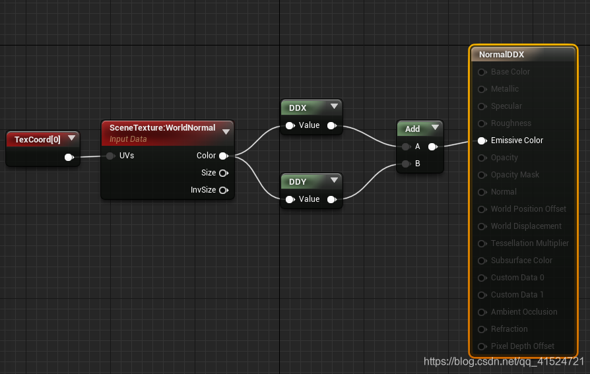The height and width of the screenshot is (374, 590).
Task: Click the Subsurface Color pin
Action: 482,261
